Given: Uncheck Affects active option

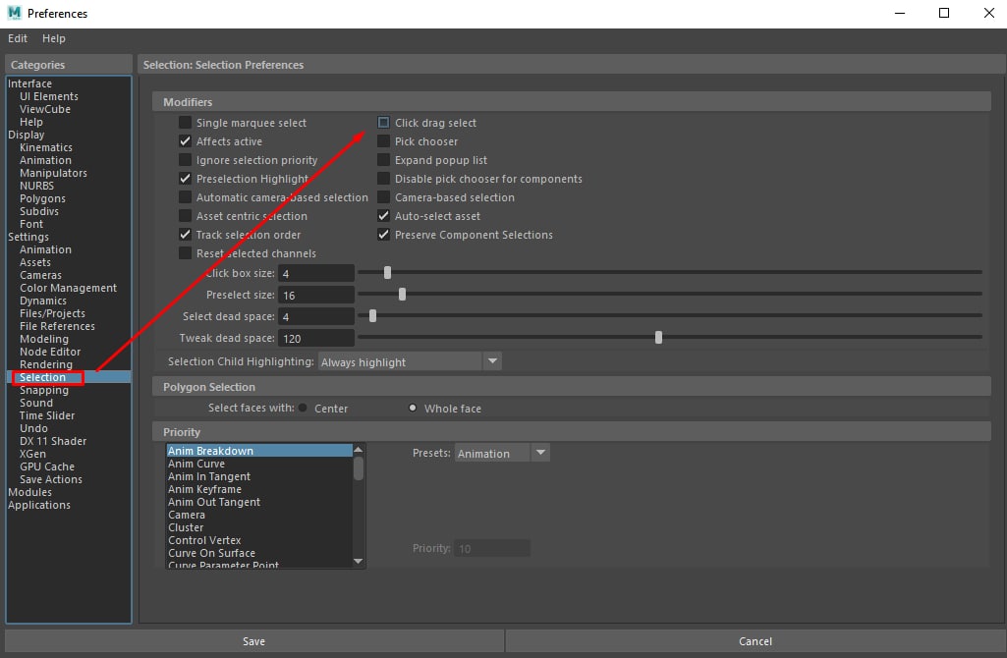Looking at the screenshot, I should 185,141.
